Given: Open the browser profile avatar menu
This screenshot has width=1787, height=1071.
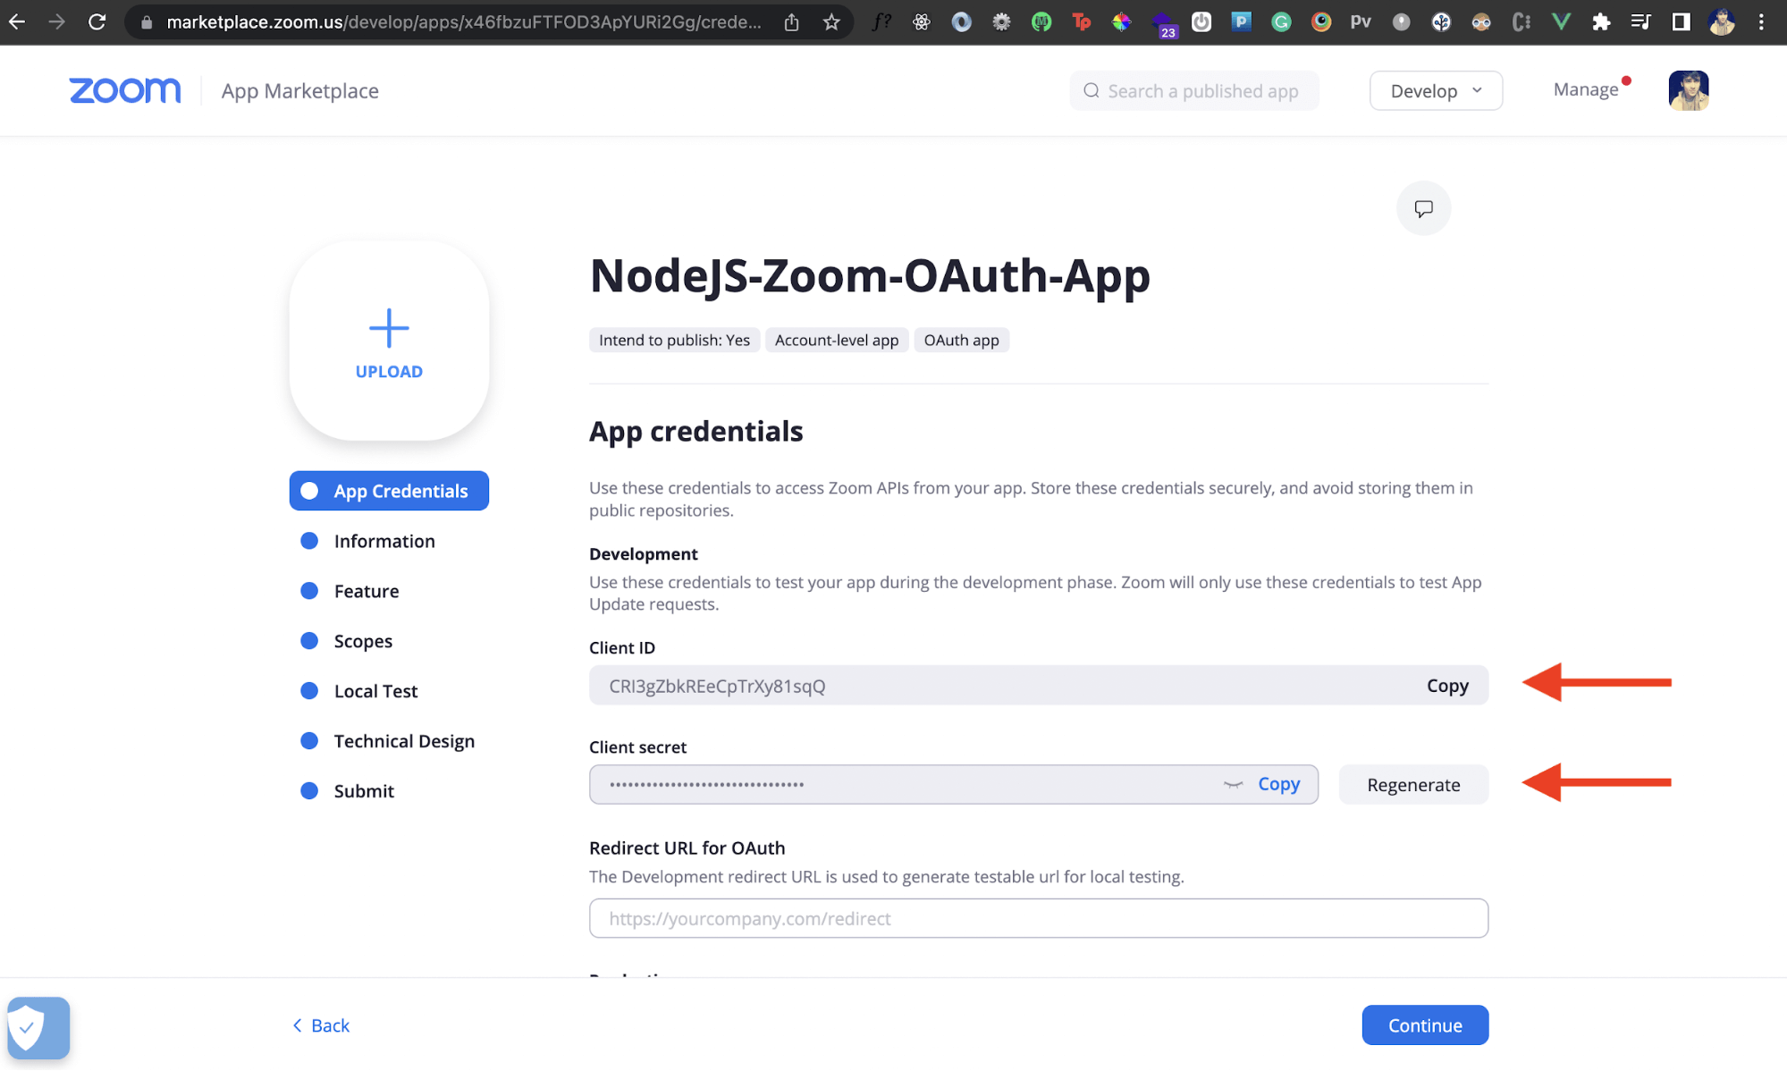Looking at the screenshot, I should 1720,21.
